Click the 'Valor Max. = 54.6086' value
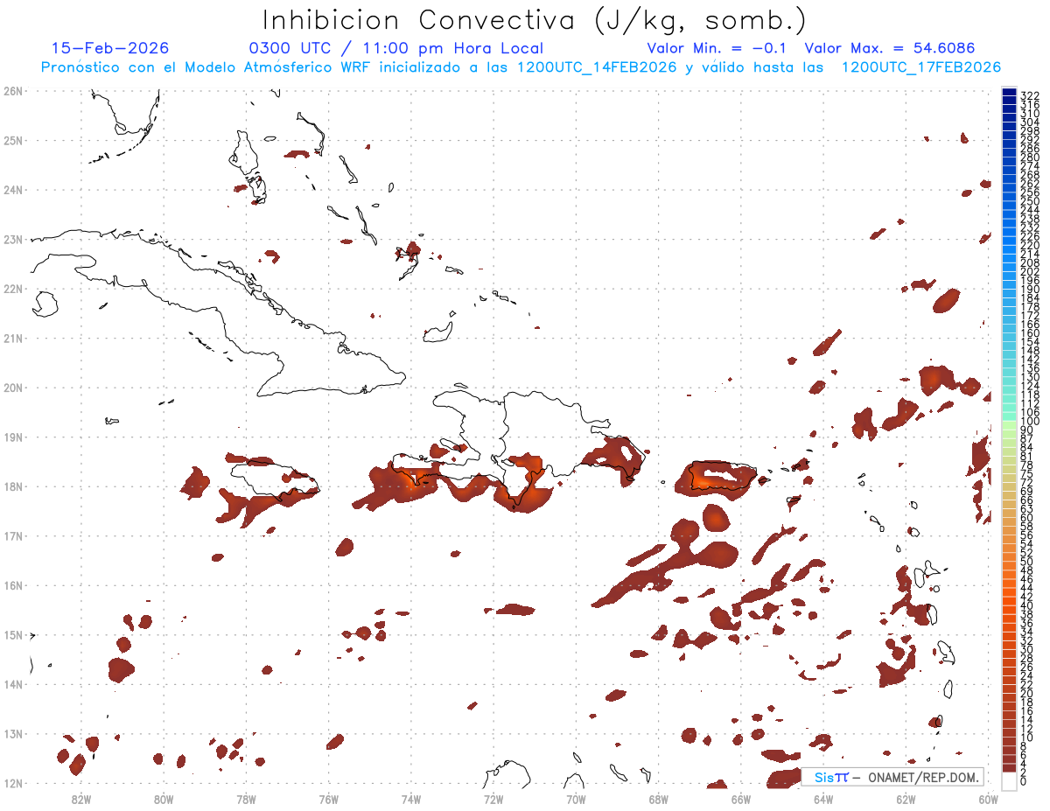This screenshot has width=1050, height=811. point(889,48)
